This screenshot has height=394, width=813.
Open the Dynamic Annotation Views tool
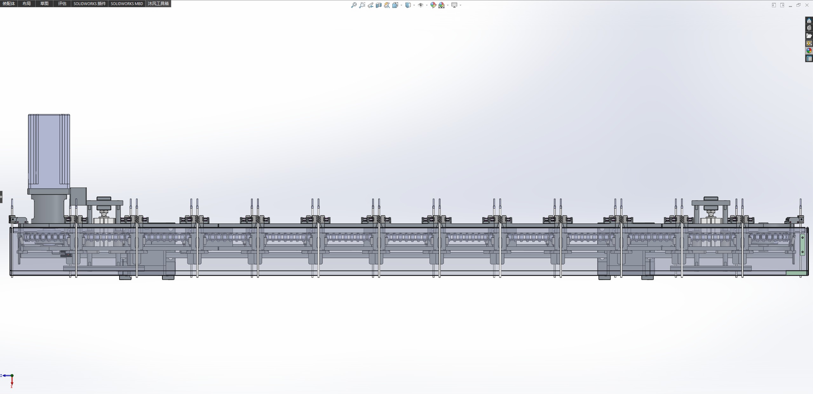[x=387, y=5]
